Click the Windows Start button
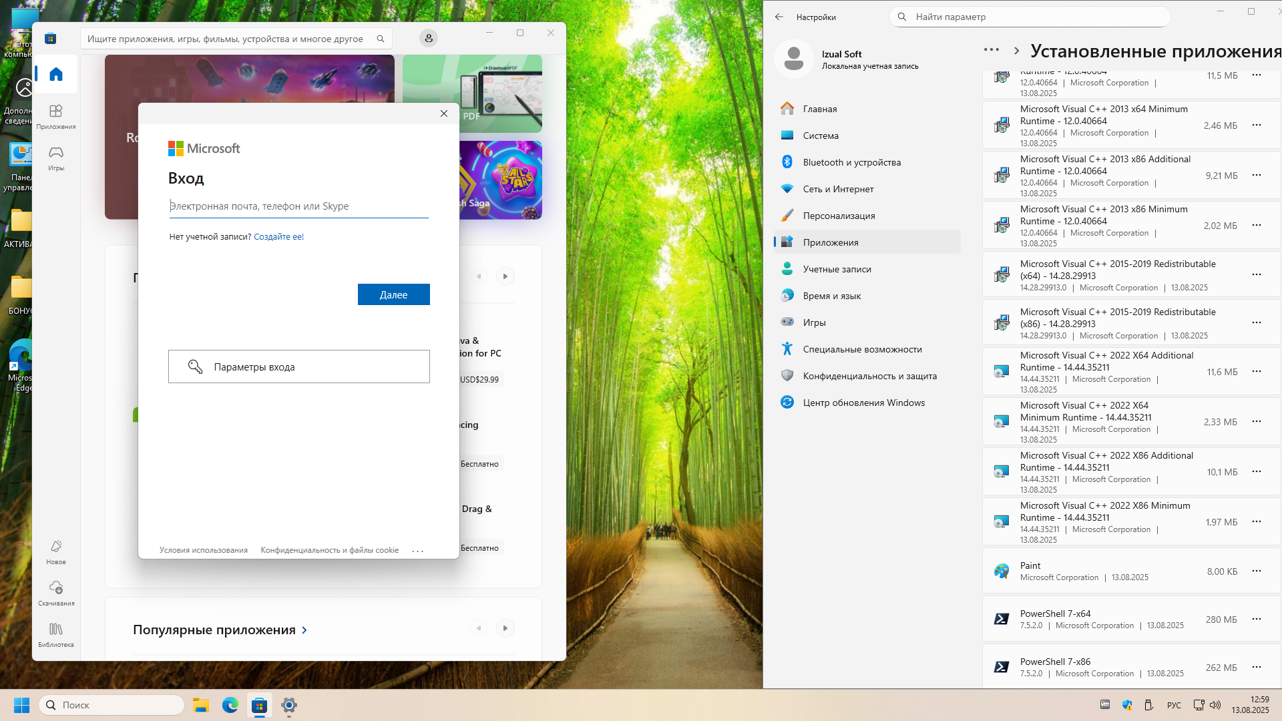 click(x=21, y=705)
